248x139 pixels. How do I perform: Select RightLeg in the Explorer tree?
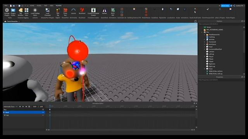pos(212,66)
